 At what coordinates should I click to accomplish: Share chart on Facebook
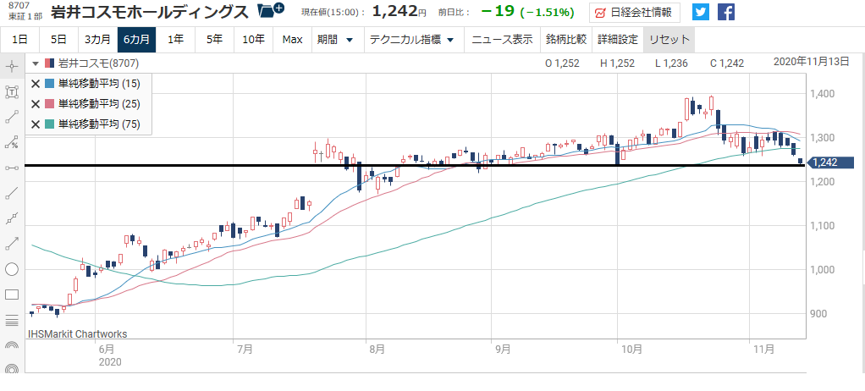click(x=726, y=12)
